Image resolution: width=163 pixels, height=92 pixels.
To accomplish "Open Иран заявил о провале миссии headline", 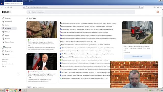I will [x=85, y=78].
